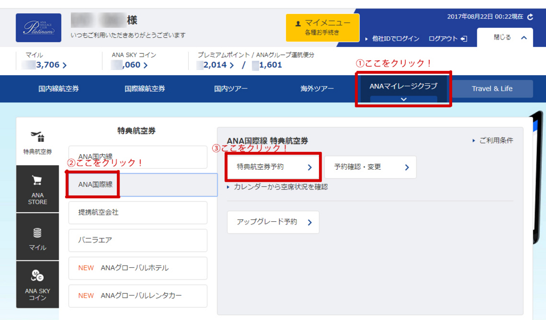Expand the ANAマイレージクラブ menu

click(x=403, y=89)
